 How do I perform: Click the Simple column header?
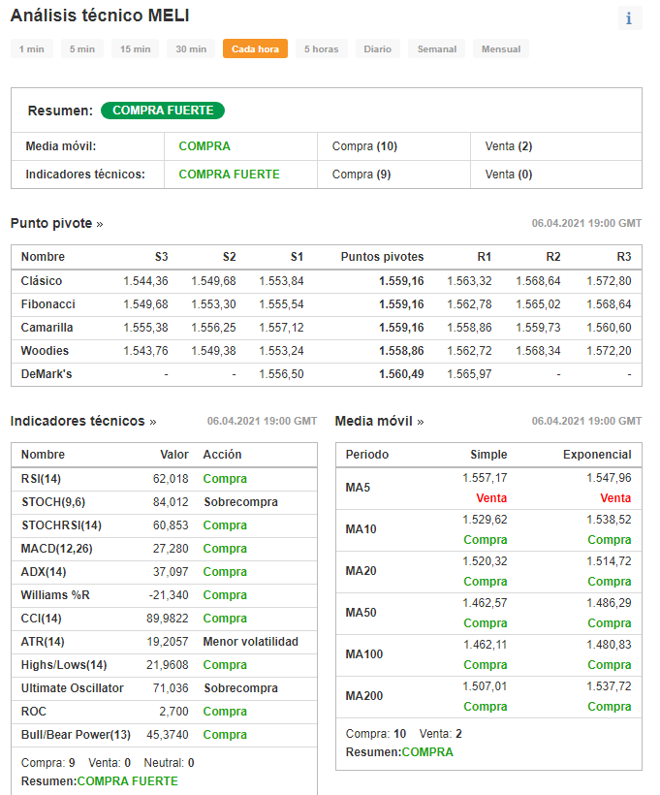pyautogui.click(x=488, y=455)
